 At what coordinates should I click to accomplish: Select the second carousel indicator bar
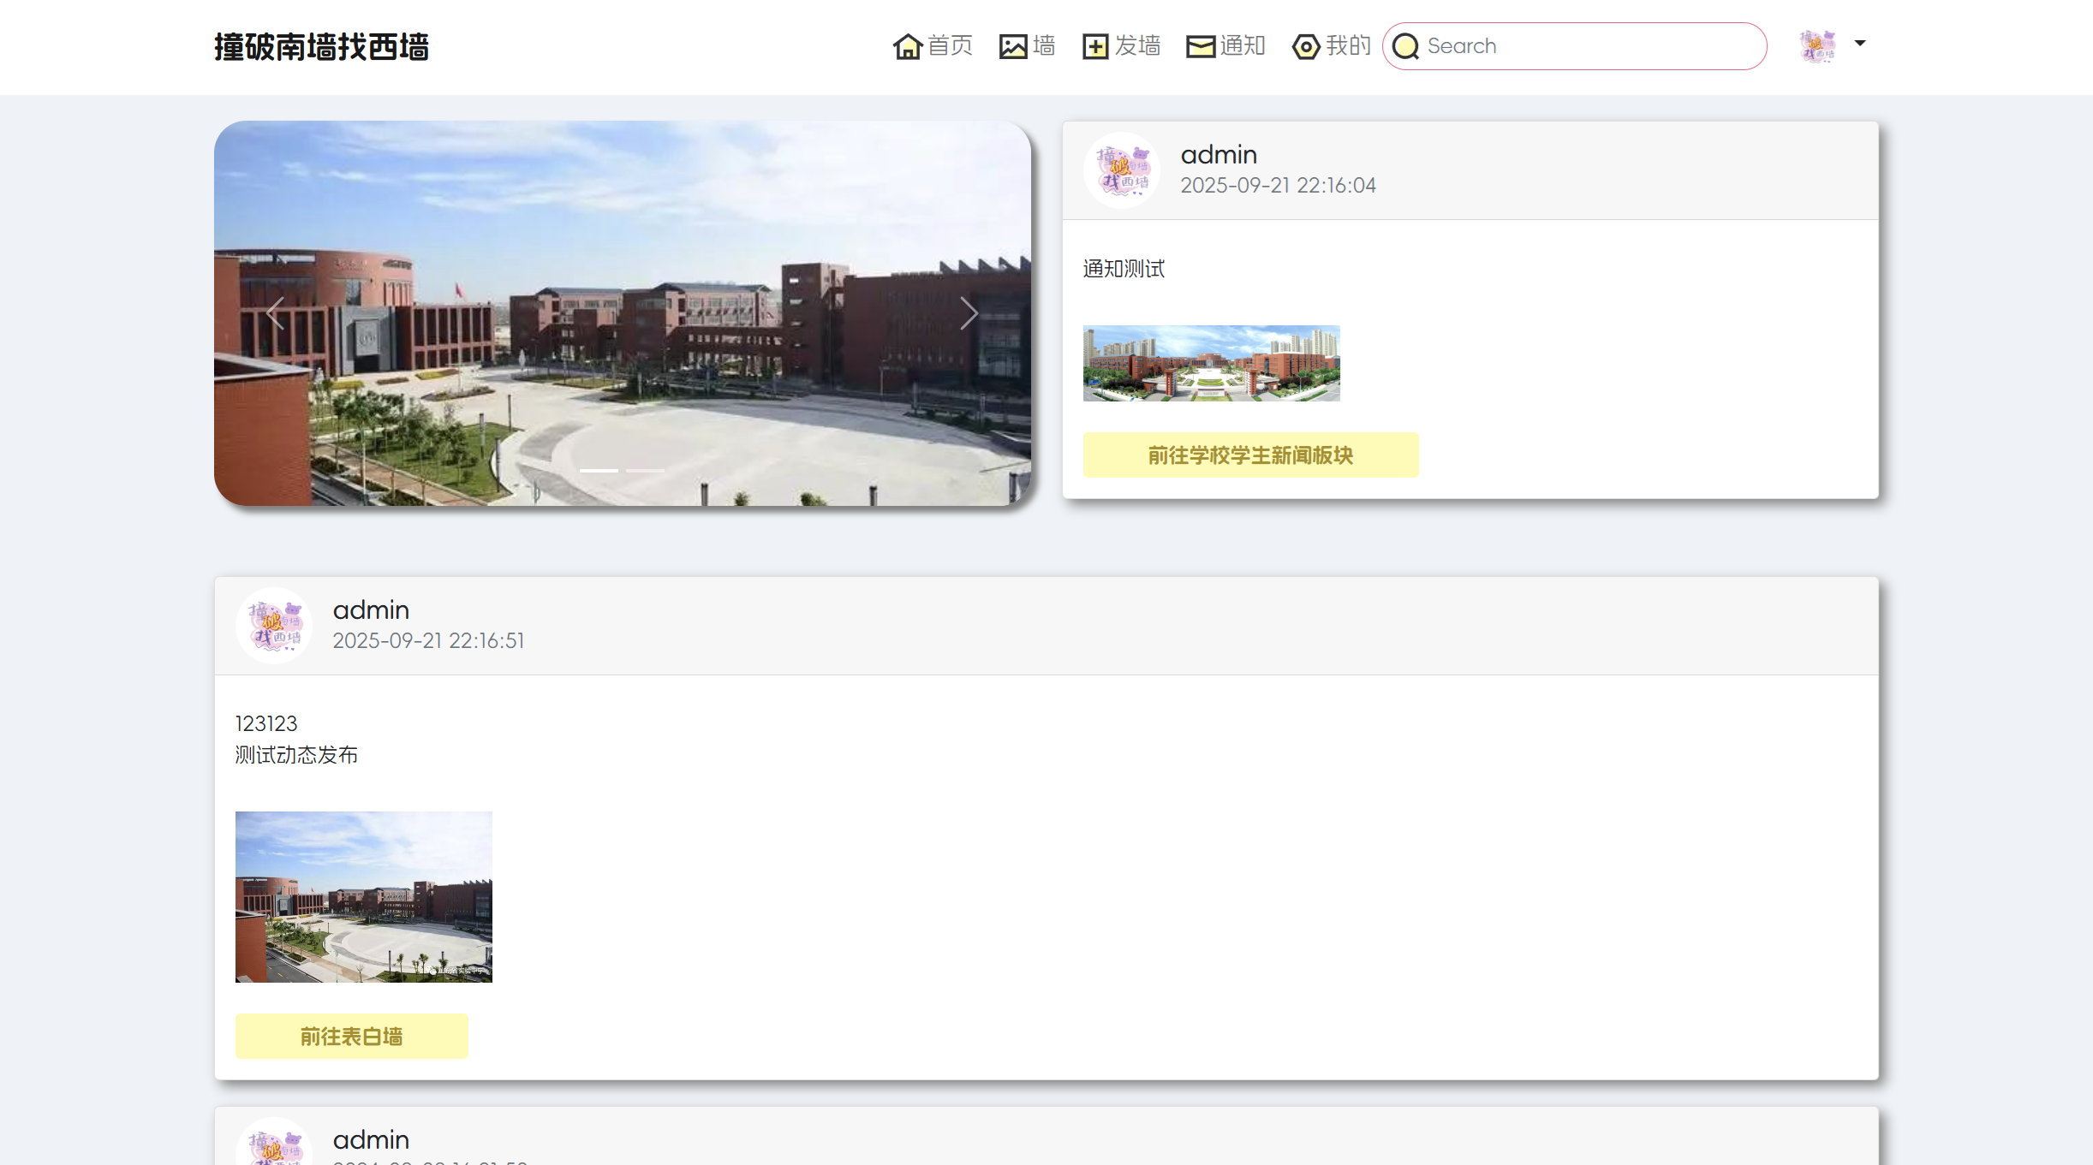click(645, 471)
